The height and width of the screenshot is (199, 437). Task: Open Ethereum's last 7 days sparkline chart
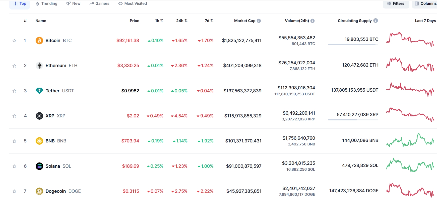click(410, 65)
